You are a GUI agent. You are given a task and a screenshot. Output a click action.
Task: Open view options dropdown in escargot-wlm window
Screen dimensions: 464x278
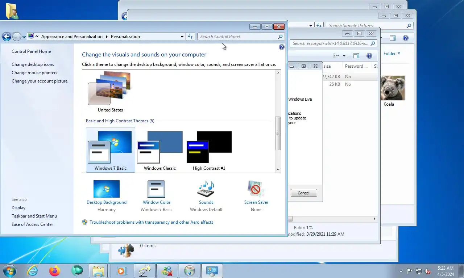coord(344,56)
